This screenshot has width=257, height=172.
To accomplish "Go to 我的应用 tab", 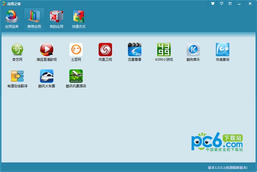I will pyautogui.click(x=57, y=19).
